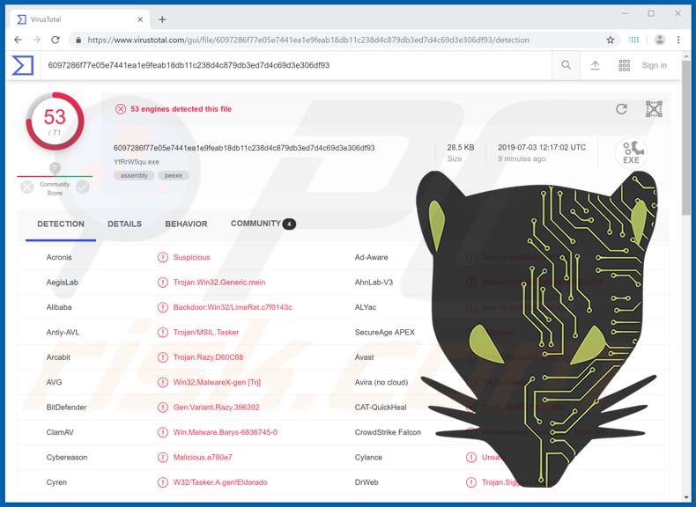Click the browser forward arrow
Screen dimensions: 696x507
(x=37, y=40)
